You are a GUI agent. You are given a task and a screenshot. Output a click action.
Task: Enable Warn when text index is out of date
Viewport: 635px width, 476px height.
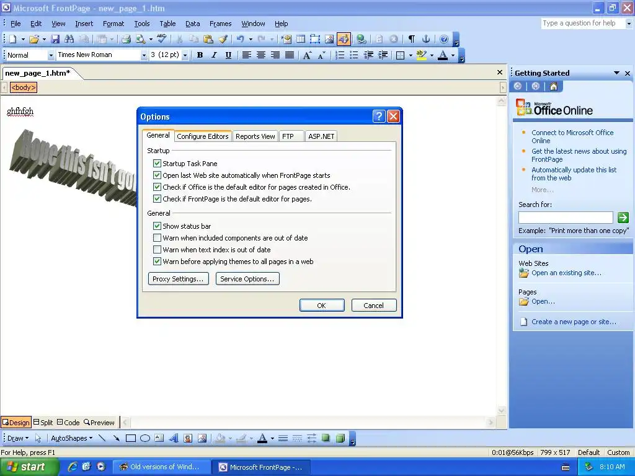pyautogui.click(x=157, y=249)
